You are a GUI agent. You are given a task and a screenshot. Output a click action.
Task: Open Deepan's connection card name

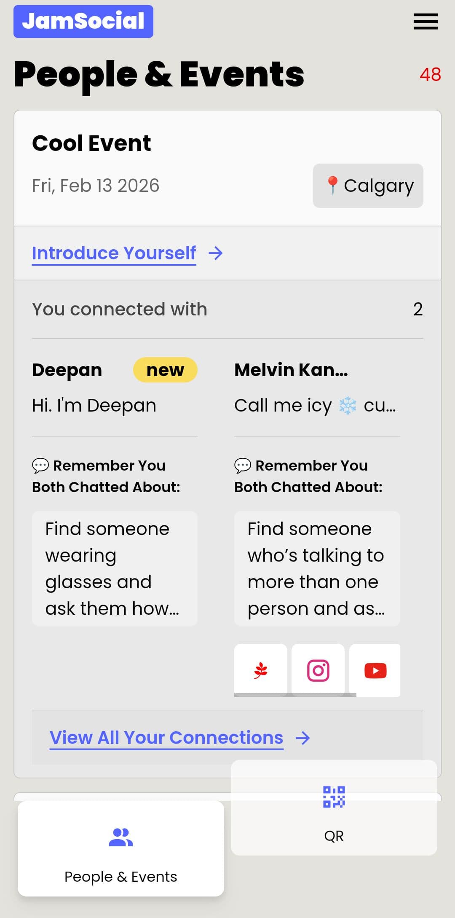click(x=67, y=370)
